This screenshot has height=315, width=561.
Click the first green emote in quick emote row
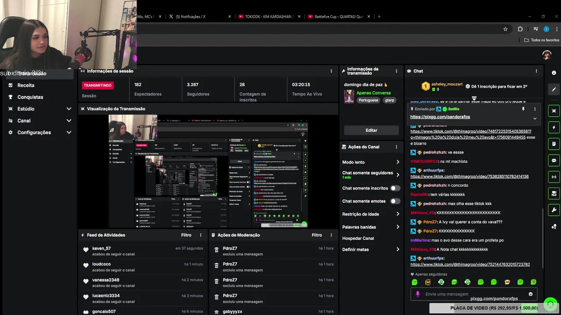[415, 282]
